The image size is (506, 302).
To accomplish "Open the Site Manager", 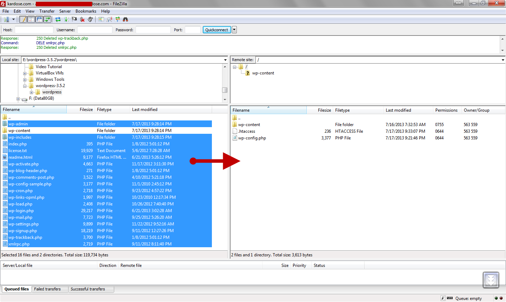I will pyautogui.click(x=6, y=20).
